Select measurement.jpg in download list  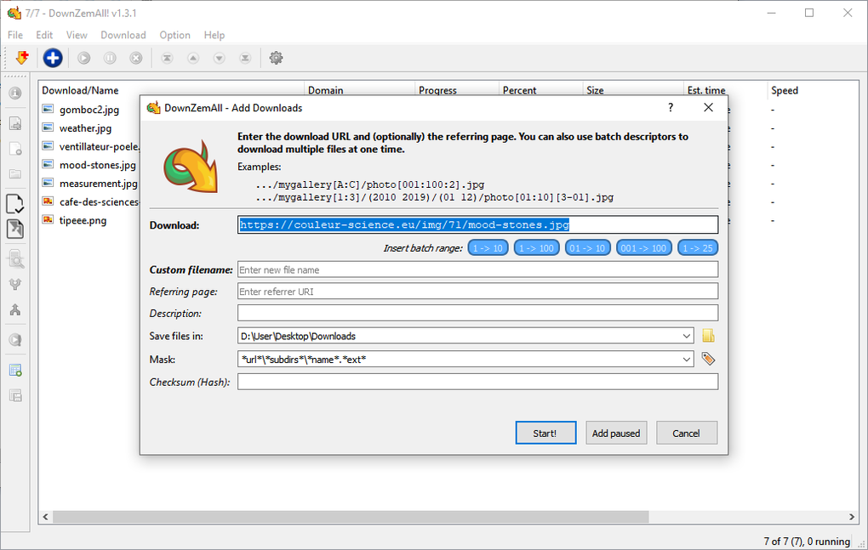(98, 184)
